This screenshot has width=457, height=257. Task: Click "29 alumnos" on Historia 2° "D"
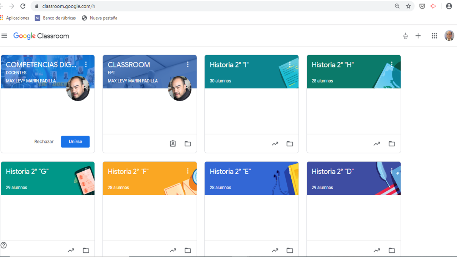(322, 188)
